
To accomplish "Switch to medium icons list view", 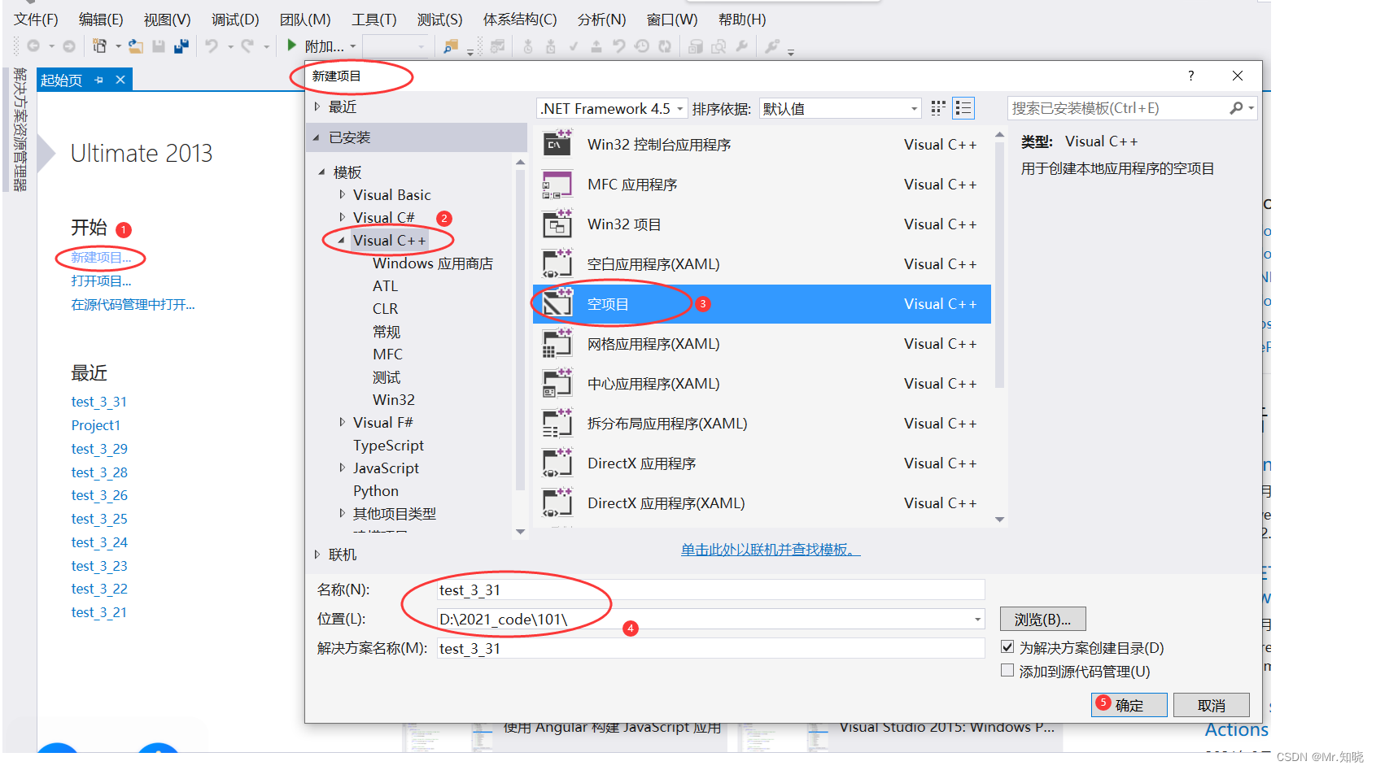I will [963, 108].
